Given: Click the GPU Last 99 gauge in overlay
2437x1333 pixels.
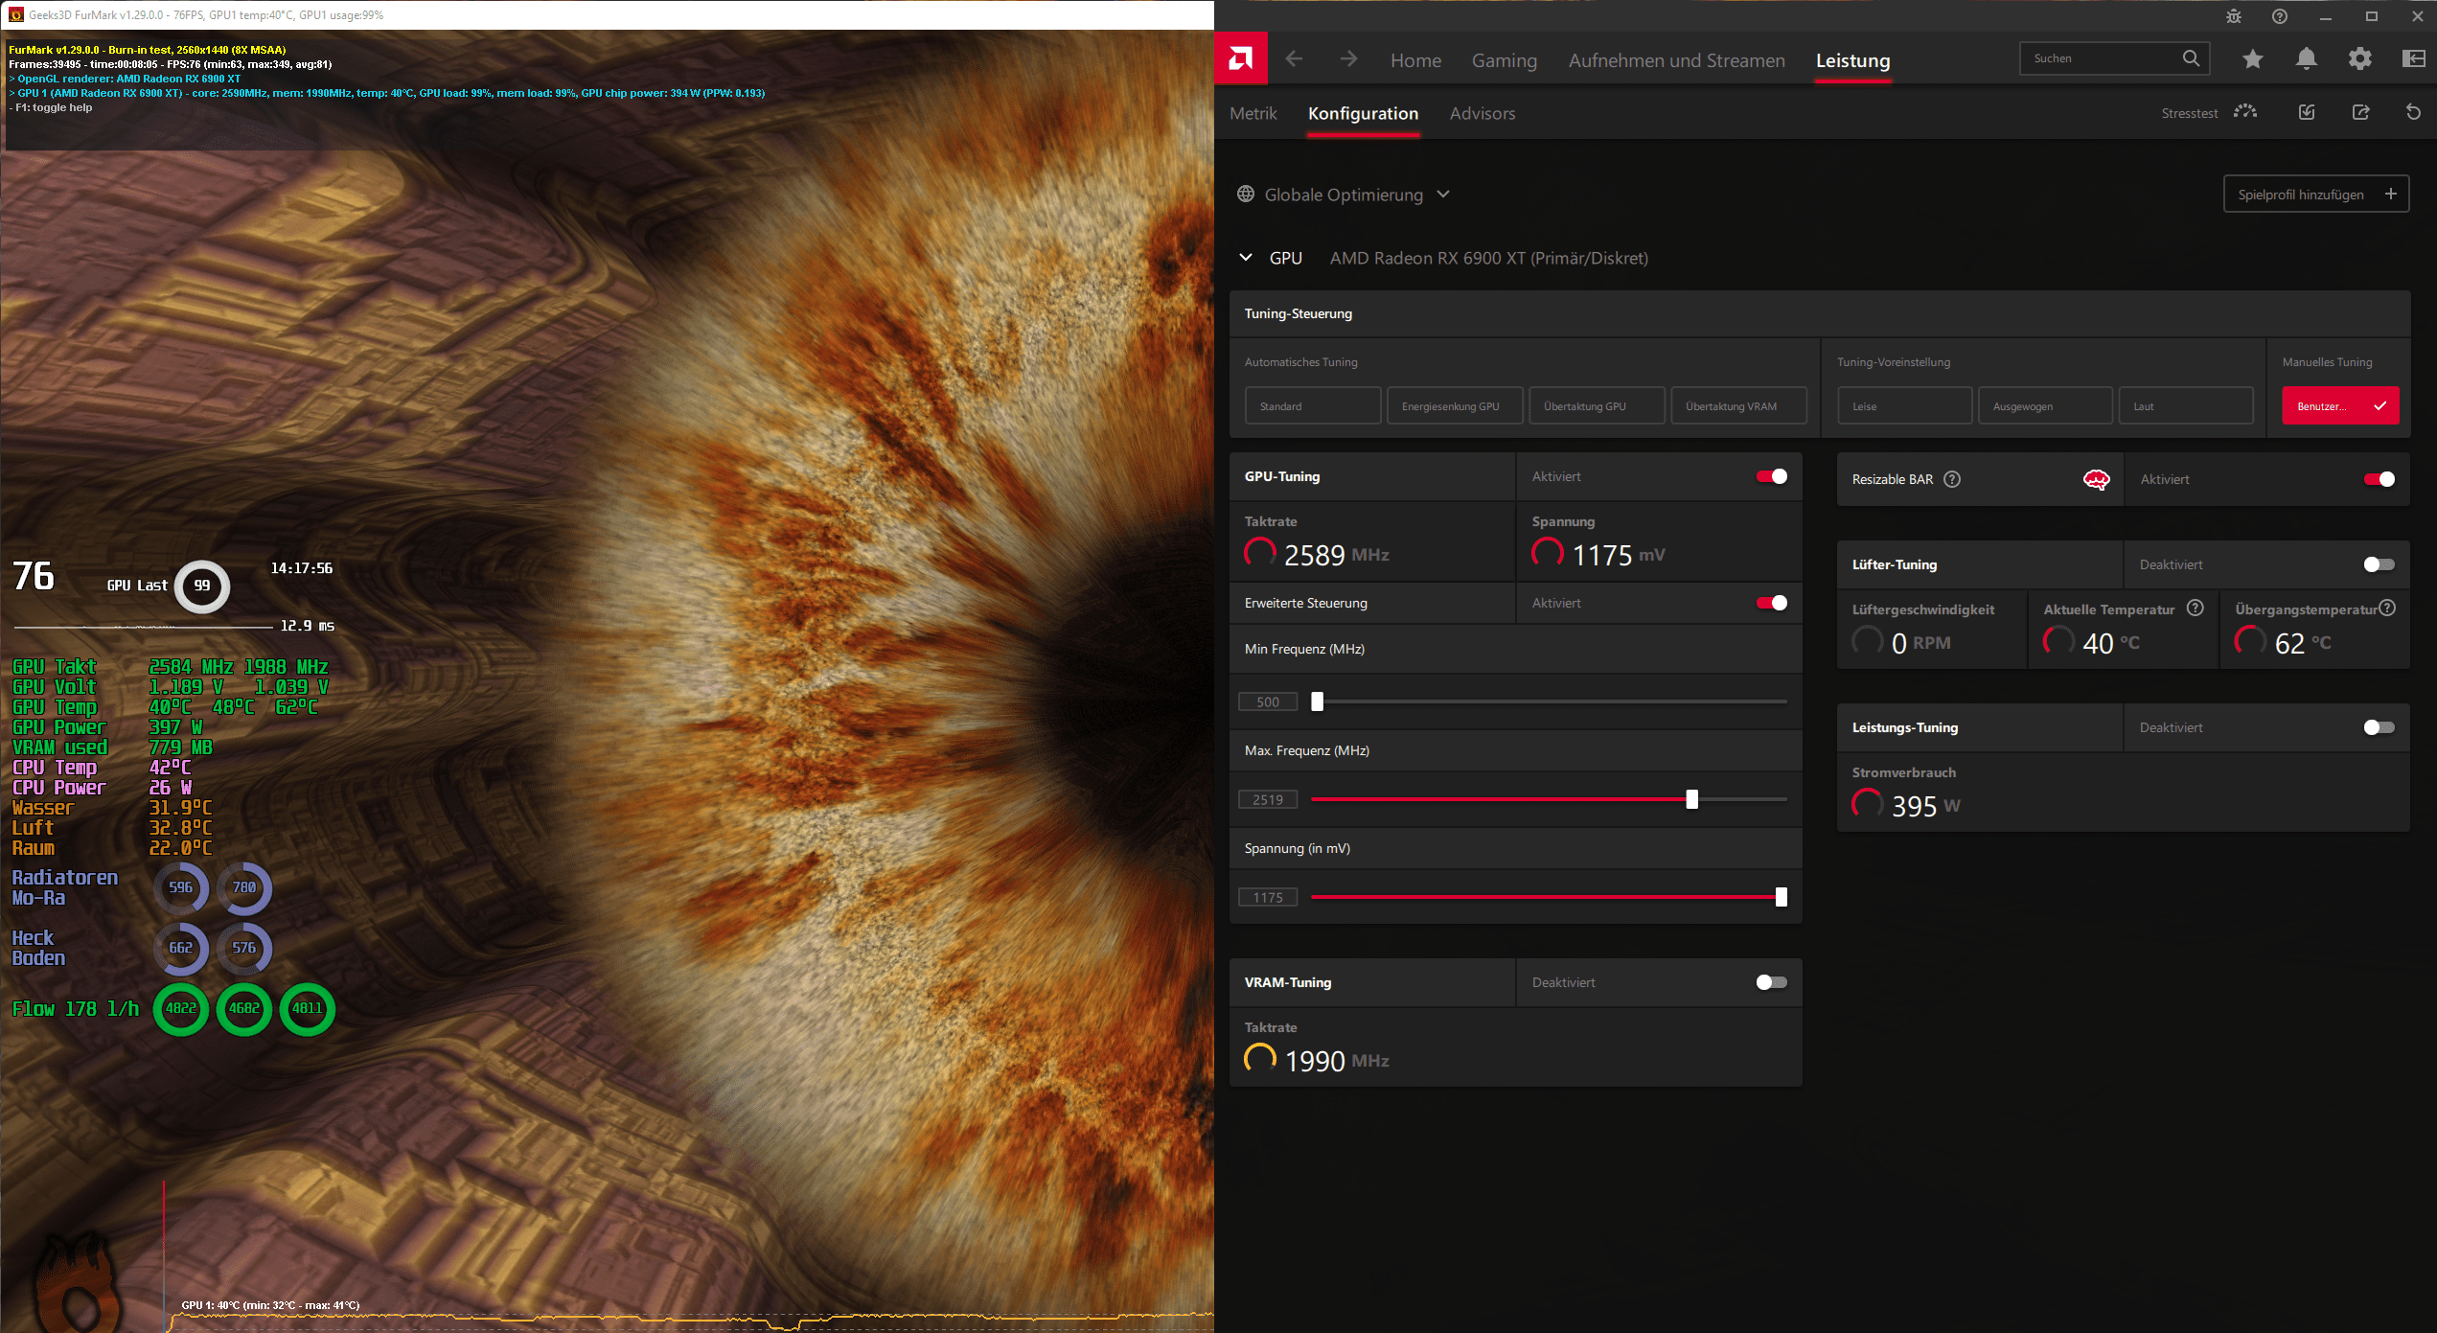Looking at the screenshot, I should pos(202,586).
